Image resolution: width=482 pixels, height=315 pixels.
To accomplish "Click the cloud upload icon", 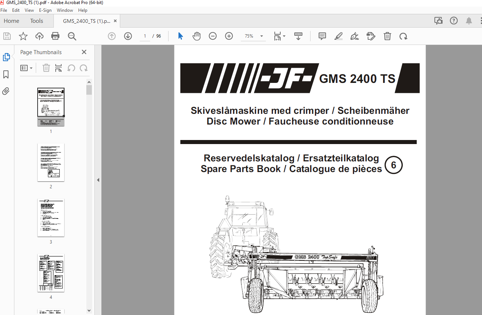I will coord(39,36).
